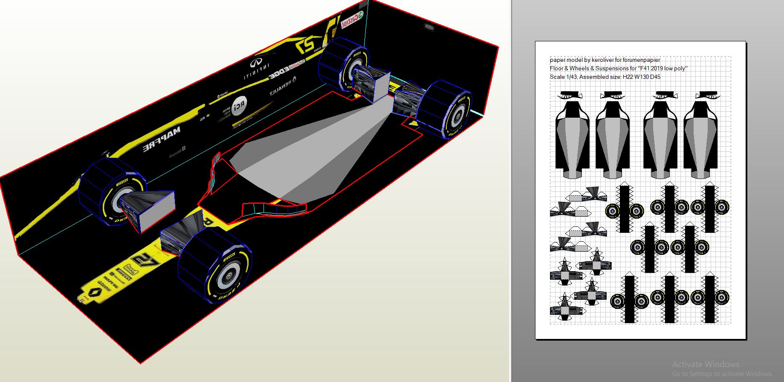
Task: Click the bottom-right wheel strip pattern piece
Action: point(710,298)
